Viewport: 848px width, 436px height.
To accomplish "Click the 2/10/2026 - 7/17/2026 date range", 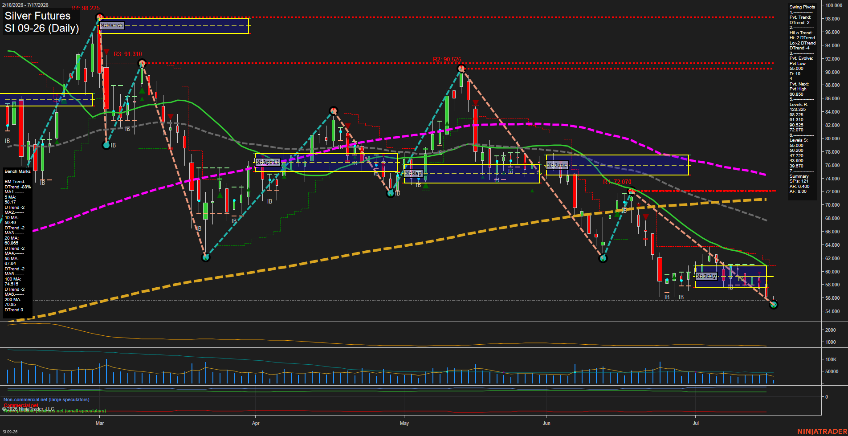I will click(x=25, y=5).
